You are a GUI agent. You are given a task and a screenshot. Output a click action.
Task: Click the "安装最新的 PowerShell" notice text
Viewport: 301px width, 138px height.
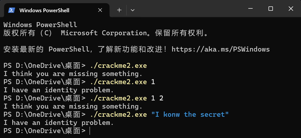point(47,49)
